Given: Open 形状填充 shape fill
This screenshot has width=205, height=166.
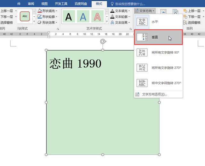Looking at the screenshot, I should 46,11.
